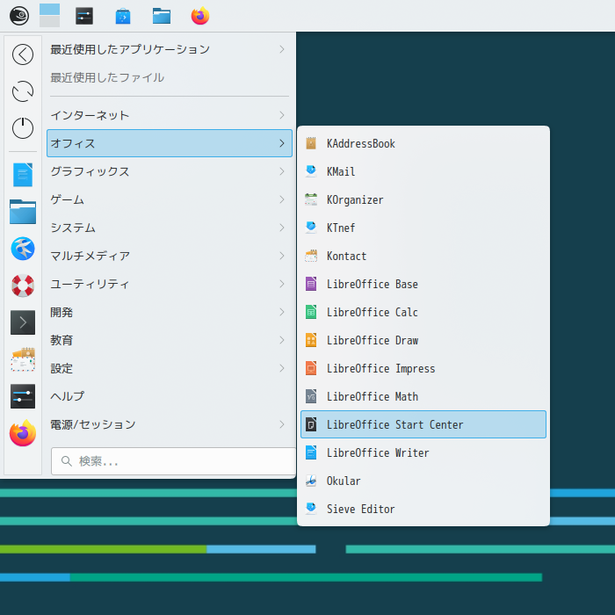Open Sieve Editor entry
Screen dimensions: 615x615
(423, 509)
